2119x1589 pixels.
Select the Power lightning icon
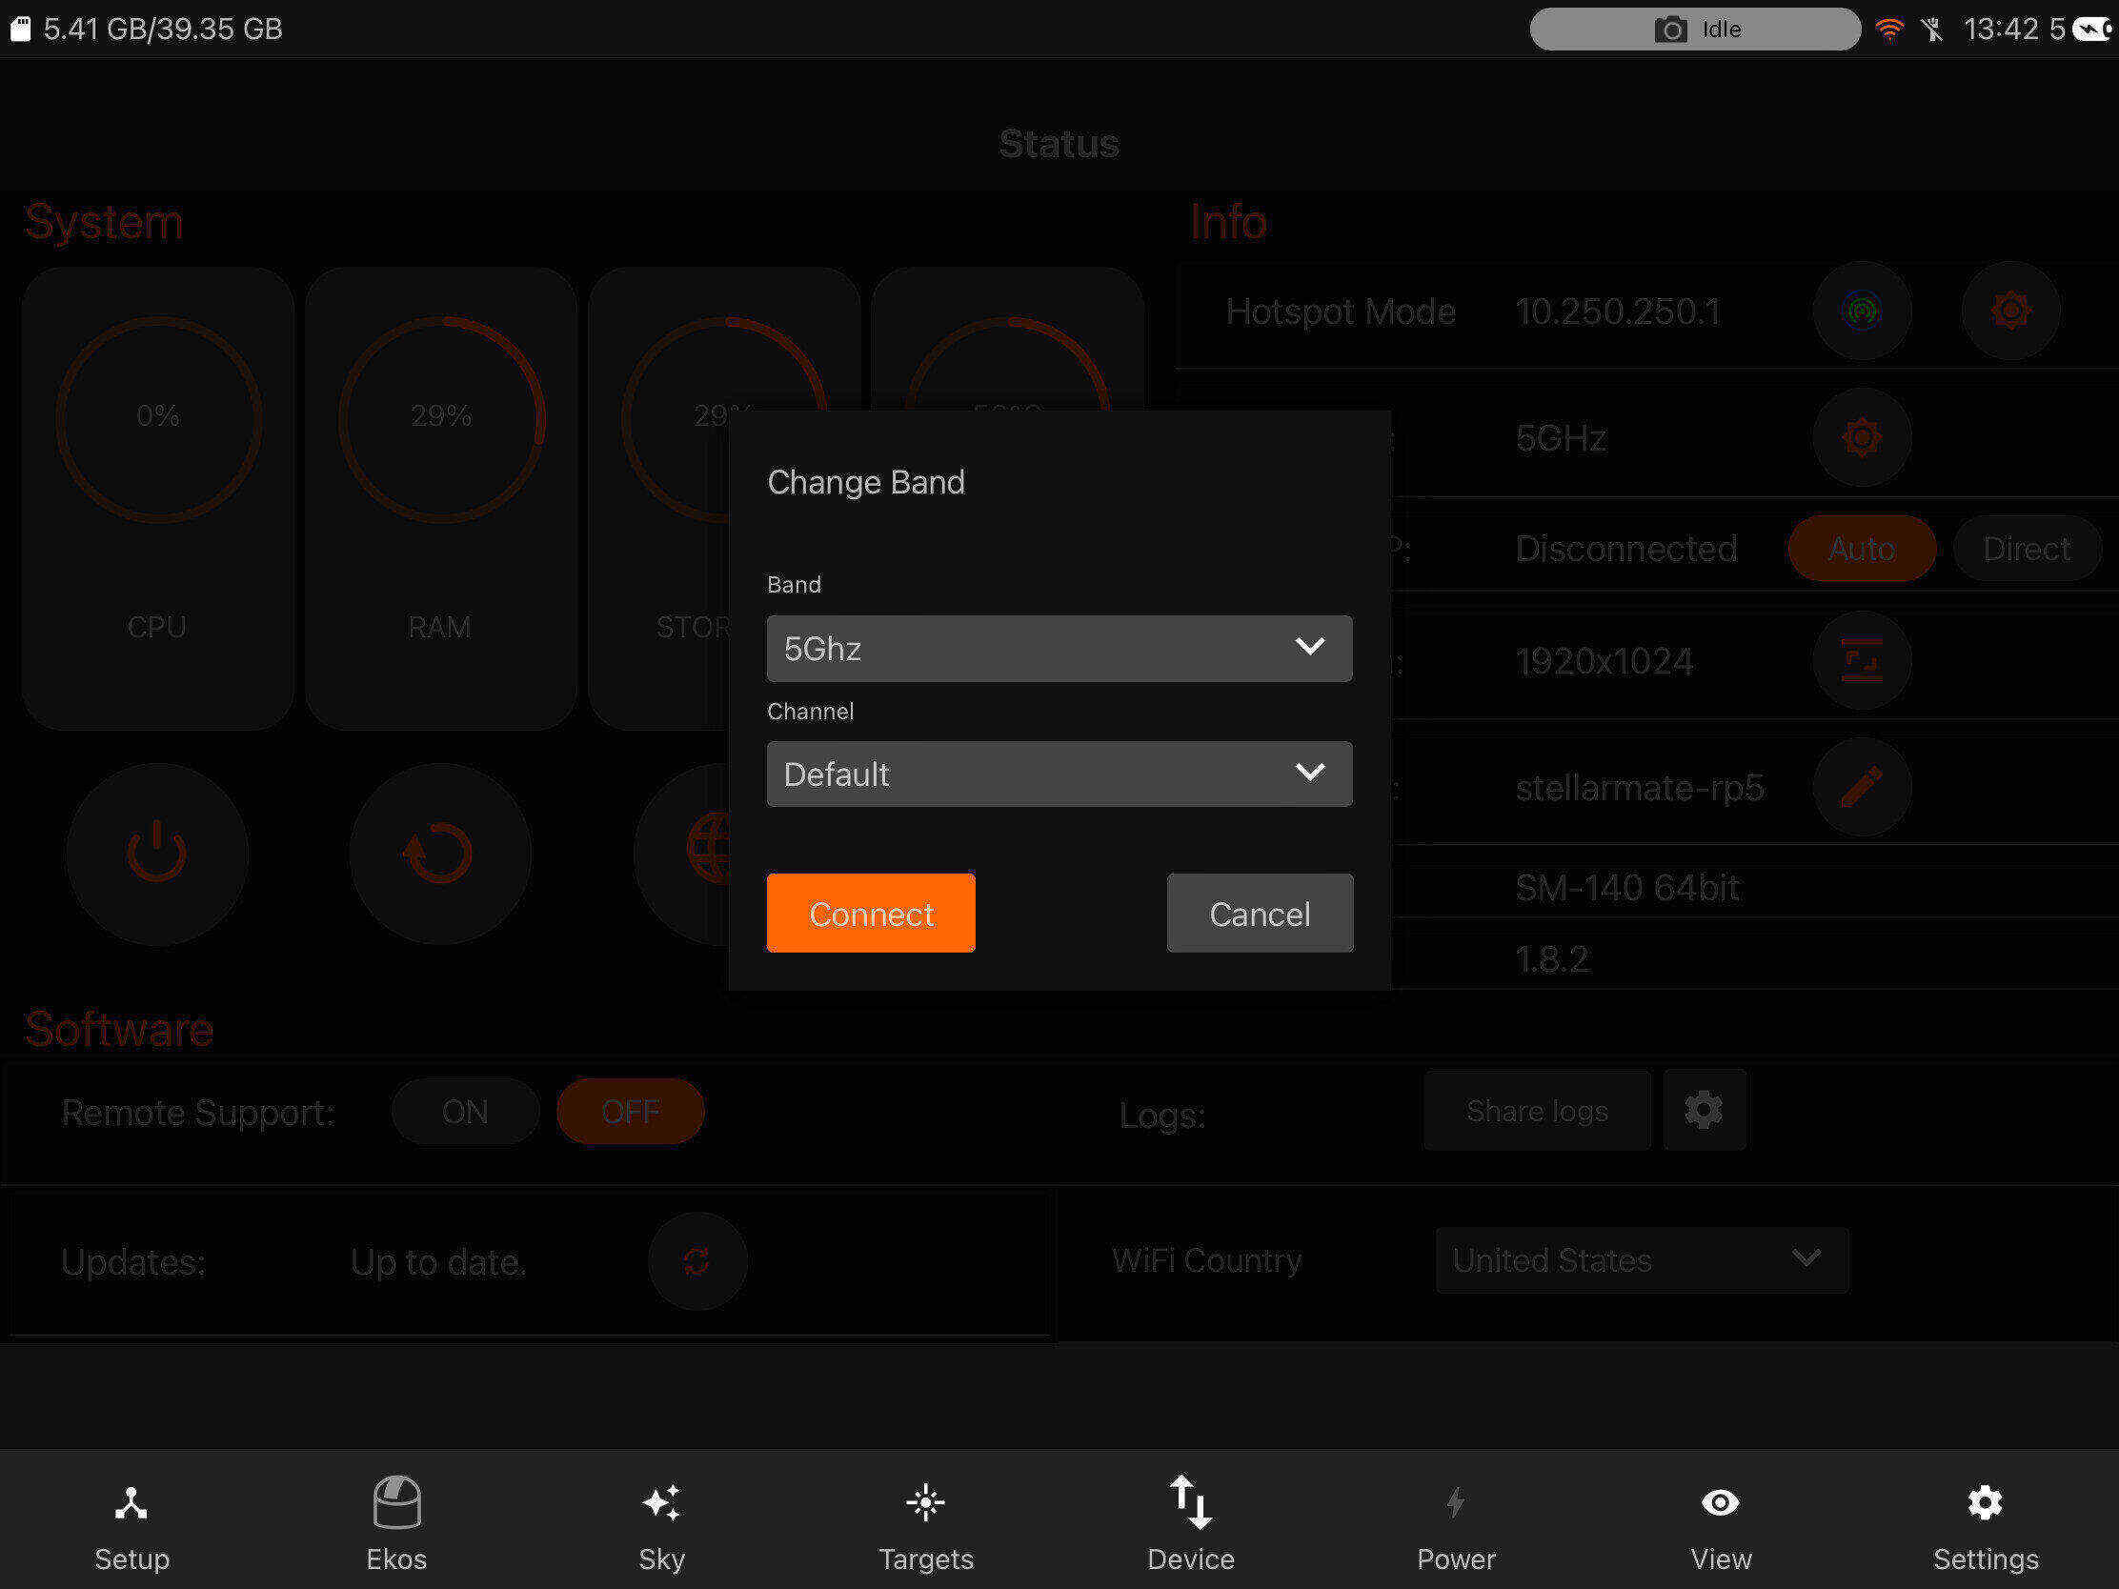pos(1455,1503)
